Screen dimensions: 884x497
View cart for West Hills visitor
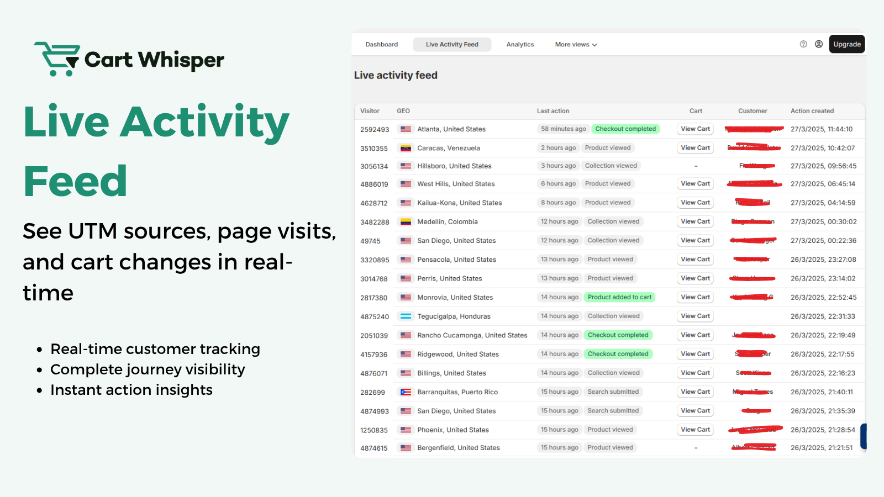tap(696, 184)
